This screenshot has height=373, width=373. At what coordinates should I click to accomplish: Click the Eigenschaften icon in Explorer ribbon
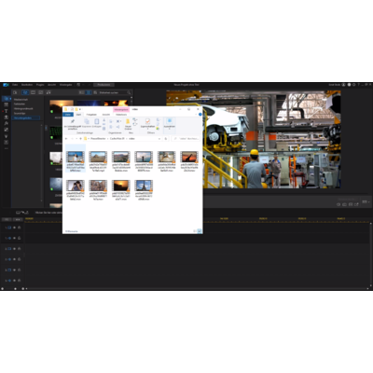[x=147, y=123]
